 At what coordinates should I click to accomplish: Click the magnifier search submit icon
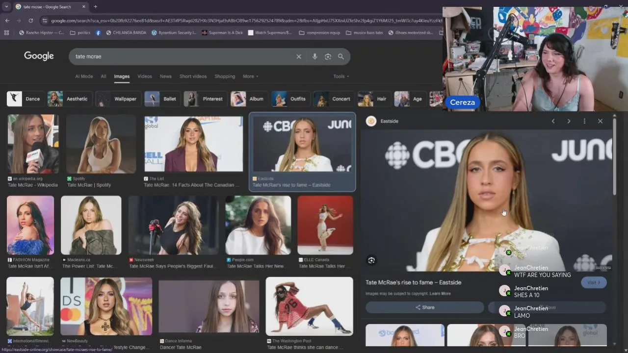coord(341,56)
